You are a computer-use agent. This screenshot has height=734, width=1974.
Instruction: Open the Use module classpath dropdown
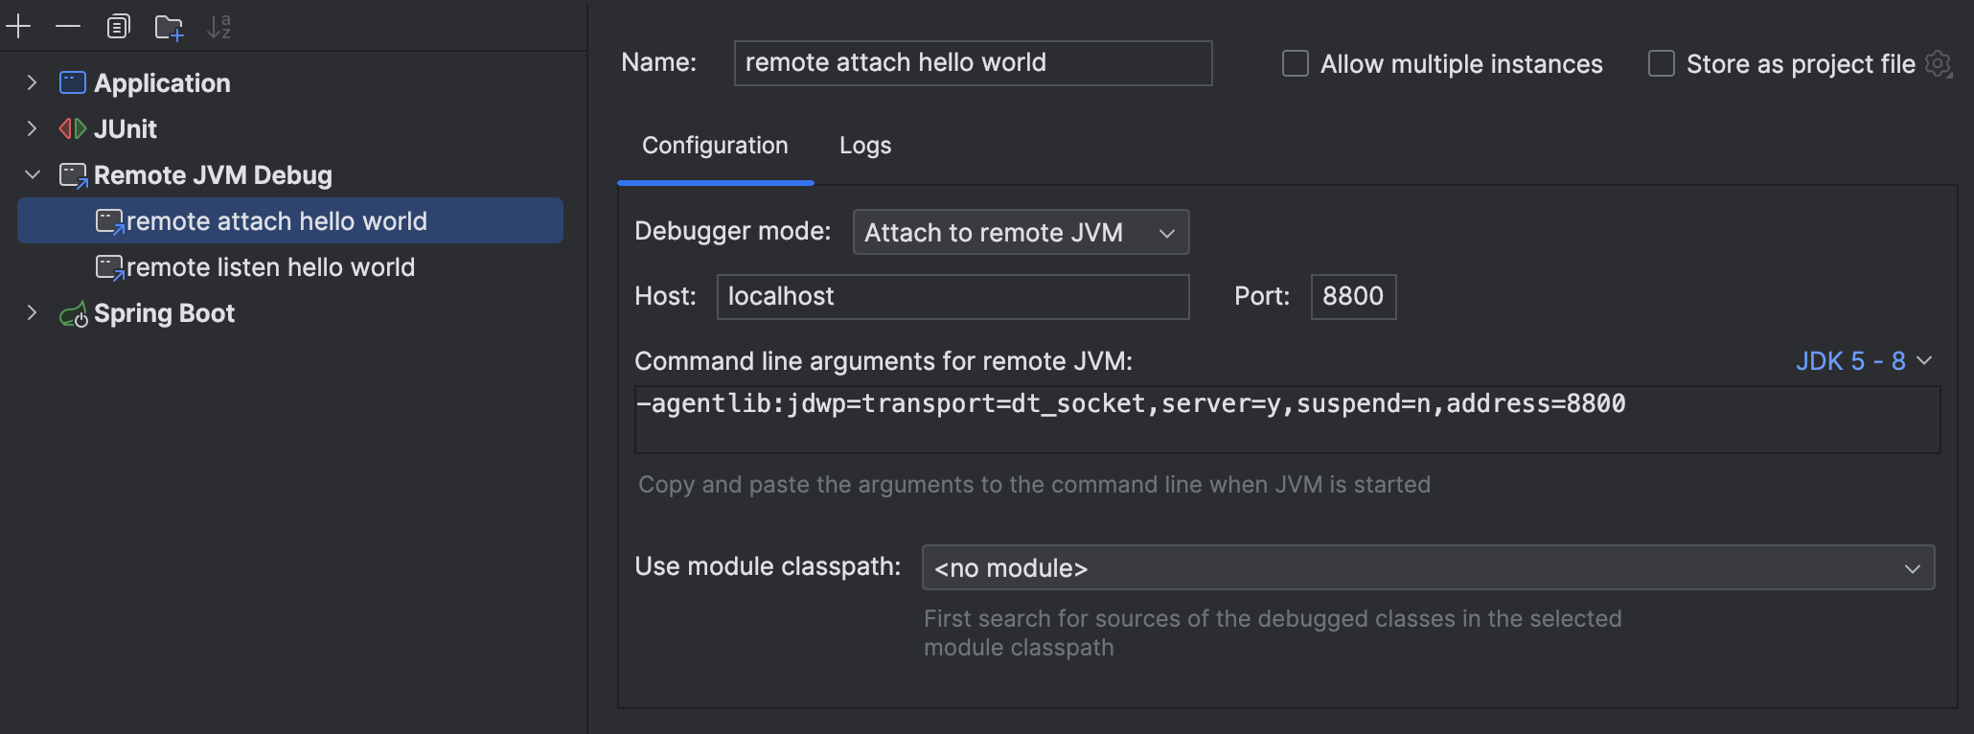coord(1428,568)
